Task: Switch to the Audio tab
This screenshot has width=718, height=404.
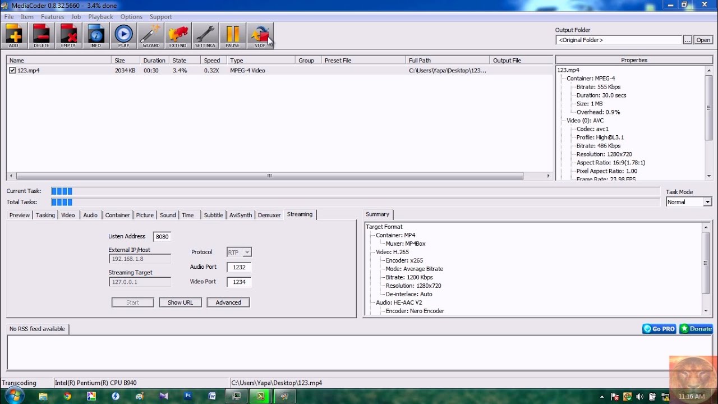Action: [90, 215]
